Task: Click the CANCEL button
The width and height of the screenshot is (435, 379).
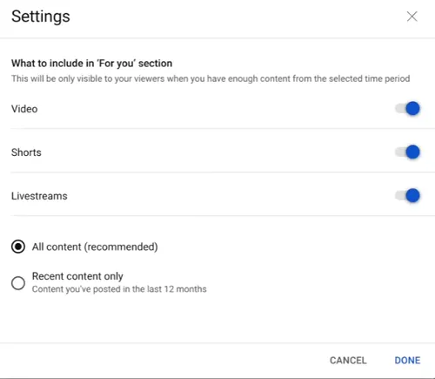Action: [x=348, y=361]
